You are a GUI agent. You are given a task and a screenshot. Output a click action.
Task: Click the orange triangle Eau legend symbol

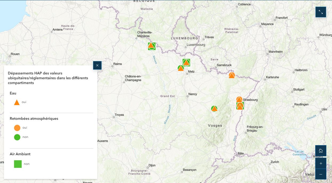pyautogui.click(x=17, y=102)
